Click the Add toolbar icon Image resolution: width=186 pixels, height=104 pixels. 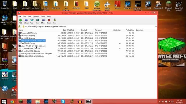[20, 21]
